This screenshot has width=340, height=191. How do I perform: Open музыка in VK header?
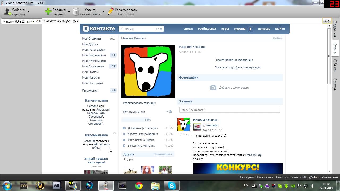240,29
